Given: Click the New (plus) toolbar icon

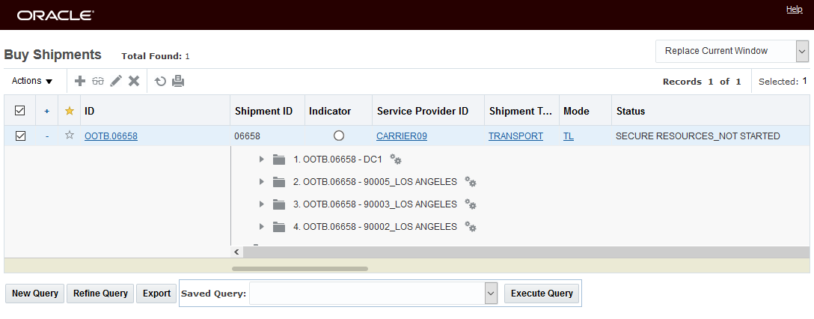Looking at the screenshot, I should point(80,81).
